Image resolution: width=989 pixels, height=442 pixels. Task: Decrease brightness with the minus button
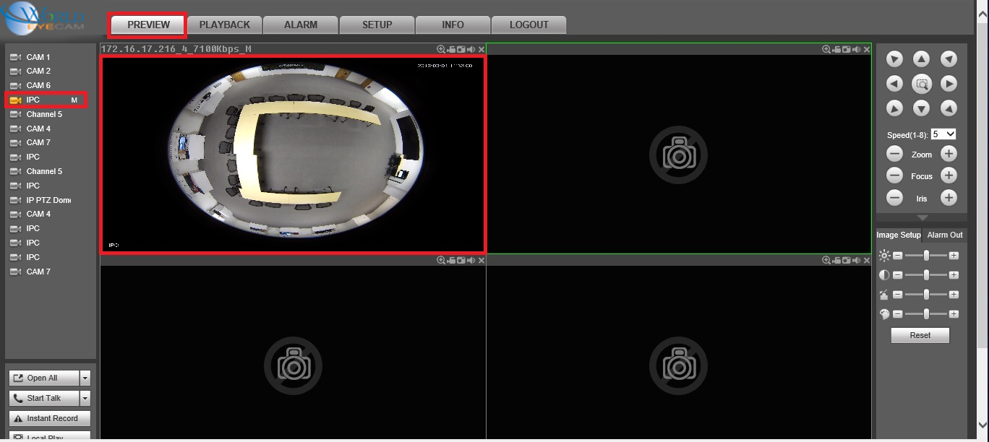click(x=898, y=256)
